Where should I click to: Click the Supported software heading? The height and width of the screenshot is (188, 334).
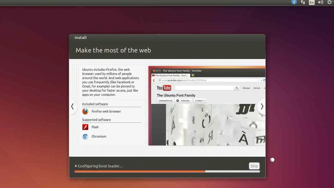pos(97,120)
